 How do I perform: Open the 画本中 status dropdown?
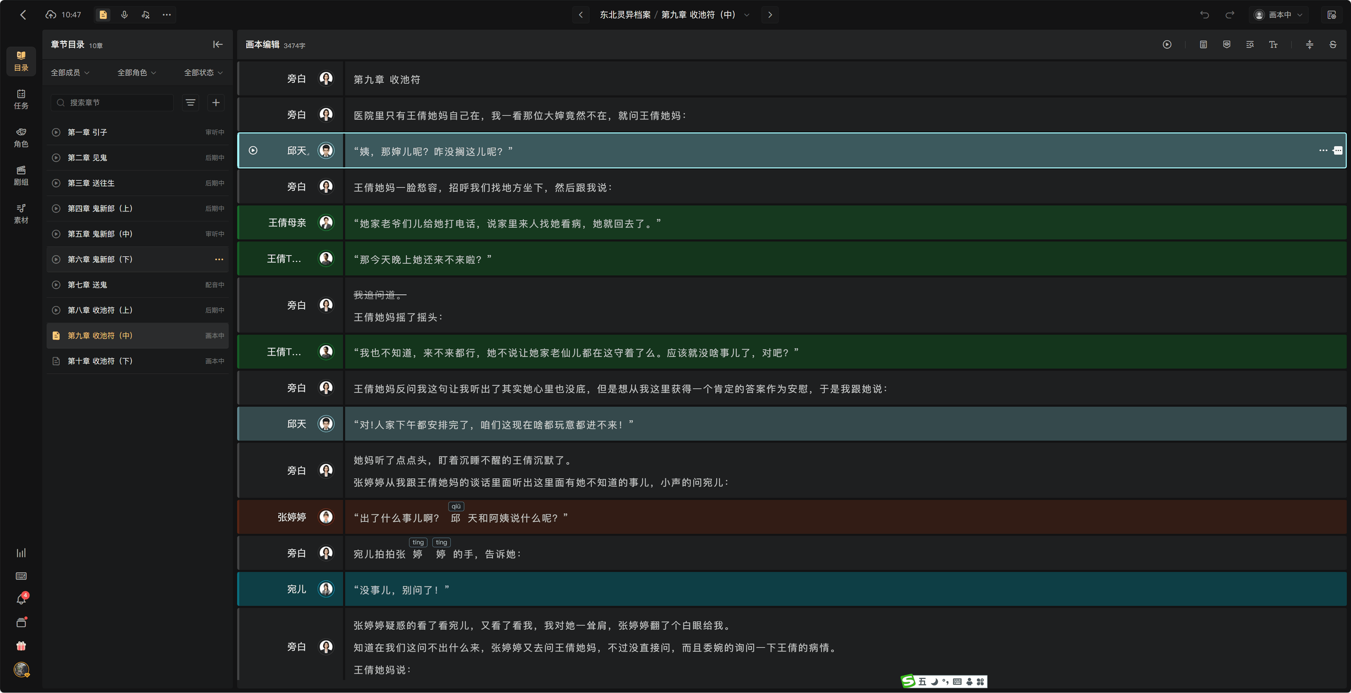(1278, 15)
